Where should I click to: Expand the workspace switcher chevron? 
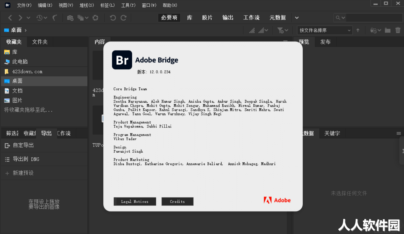[297, 18]
